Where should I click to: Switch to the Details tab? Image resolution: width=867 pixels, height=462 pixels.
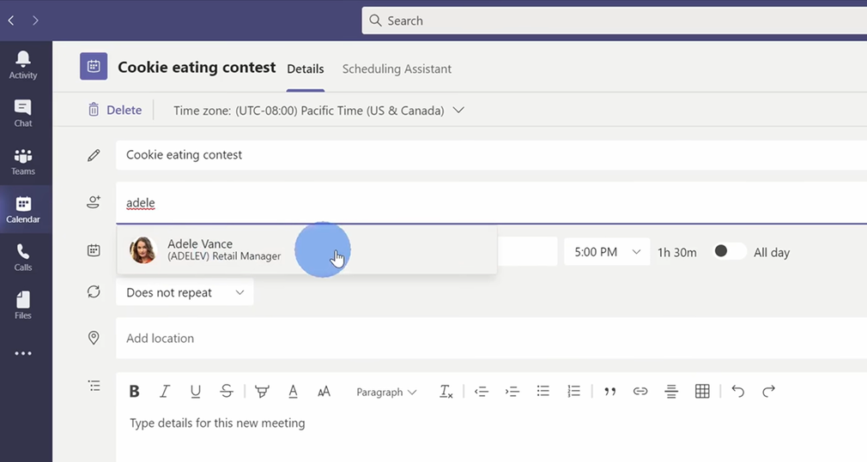[306, 69]
